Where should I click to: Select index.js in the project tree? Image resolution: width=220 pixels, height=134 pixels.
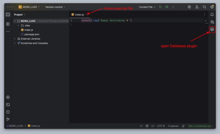(29, 30)
